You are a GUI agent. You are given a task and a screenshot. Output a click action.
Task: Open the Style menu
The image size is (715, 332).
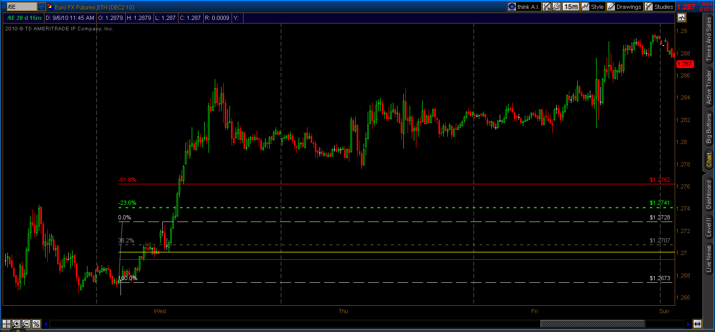pyautogui.click(x=593, y=7)
